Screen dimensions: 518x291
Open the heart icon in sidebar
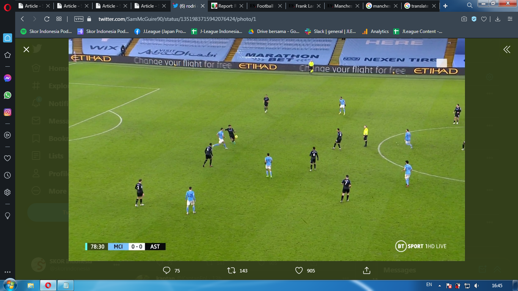pyautogui.click(x=8, y=158)
